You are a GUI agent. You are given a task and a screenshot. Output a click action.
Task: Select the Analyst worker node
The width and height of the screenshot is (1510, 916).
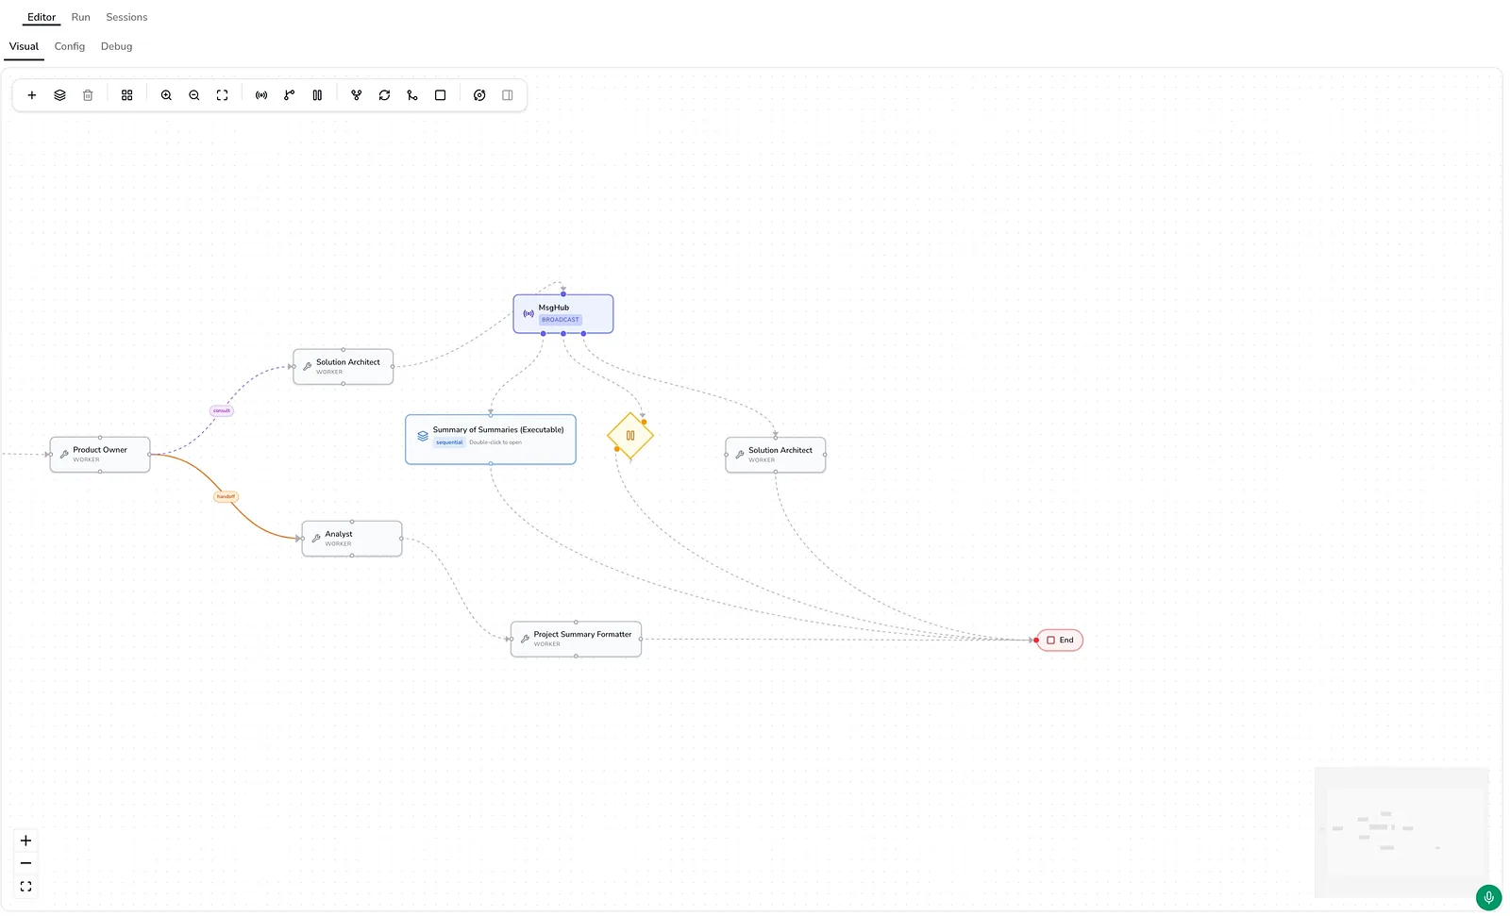352,539
